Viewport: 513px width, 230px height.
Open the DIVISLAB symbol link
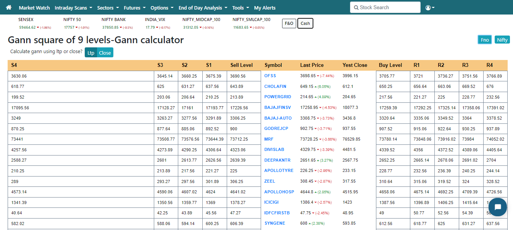tap(274, 149)
